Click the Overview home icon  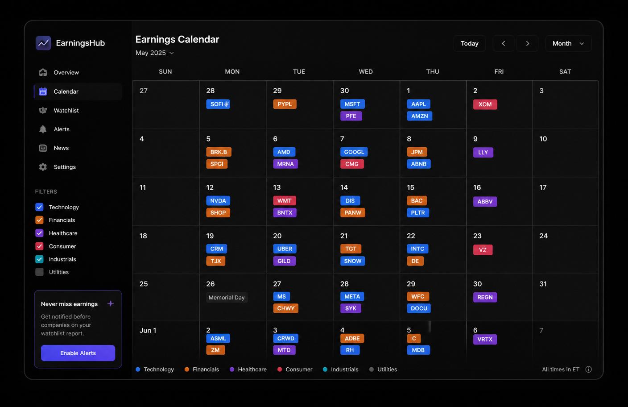pyautogui.click(x=43, y=72)
